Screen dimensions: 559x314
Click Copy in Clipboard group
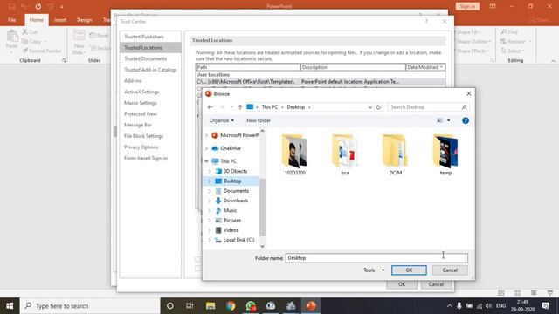tap(31, 42)
